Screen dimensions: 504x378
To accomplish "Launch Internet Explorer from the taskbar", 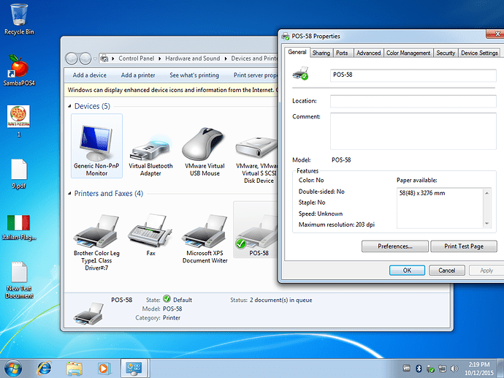I will 45,368.
